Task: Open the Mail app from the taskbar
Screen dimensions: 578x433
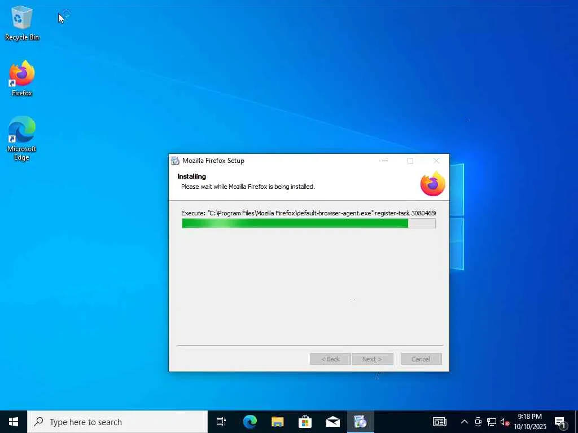Action: coord(333,422)
